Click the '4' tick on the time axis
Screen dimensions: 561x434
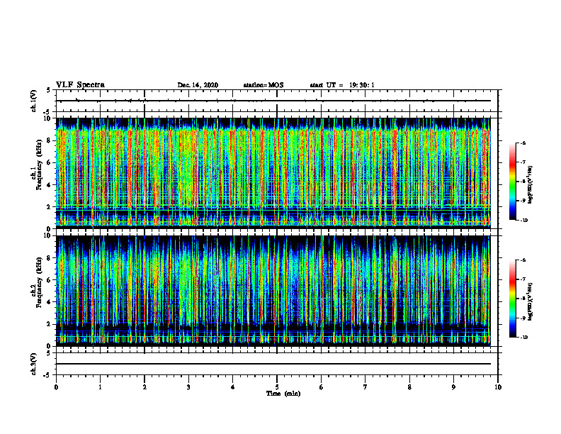[x=233, y=387]
